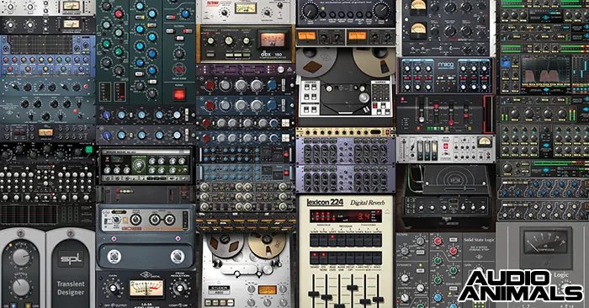589x308 pixels.
Task: Click the Studer A800 orange display
Action: click(x=268, y=290)
